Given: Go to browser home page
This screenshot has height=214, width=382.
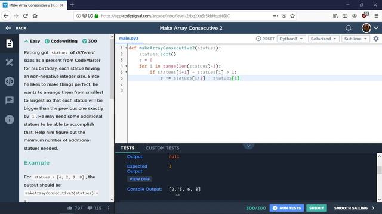Looking at the screenshot, I should (35, 16).
